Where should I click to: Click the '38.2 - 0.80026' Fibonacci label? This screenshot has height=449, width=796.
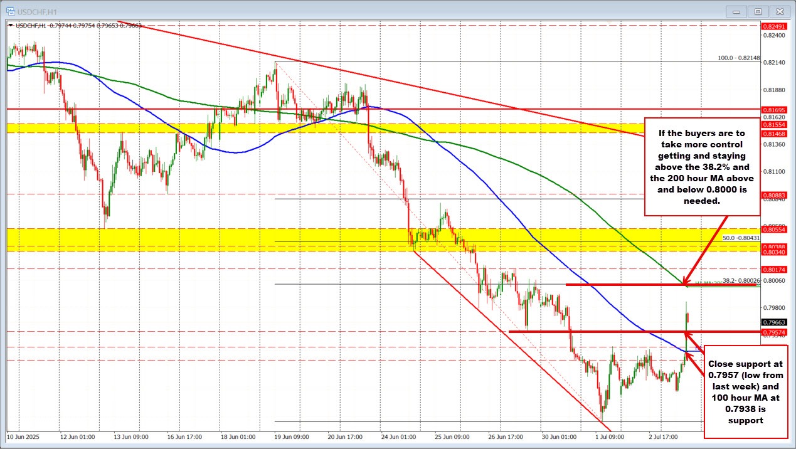(740, 282)
